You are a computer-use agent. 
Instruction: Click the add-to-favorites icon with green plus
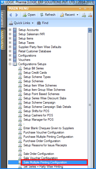tap(84, 15)
